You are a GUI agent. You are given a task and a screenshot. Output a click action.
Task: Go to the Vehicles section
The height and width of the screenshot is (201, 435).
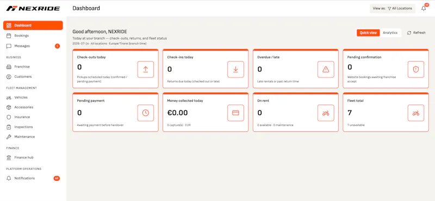(x=33, y=98)
